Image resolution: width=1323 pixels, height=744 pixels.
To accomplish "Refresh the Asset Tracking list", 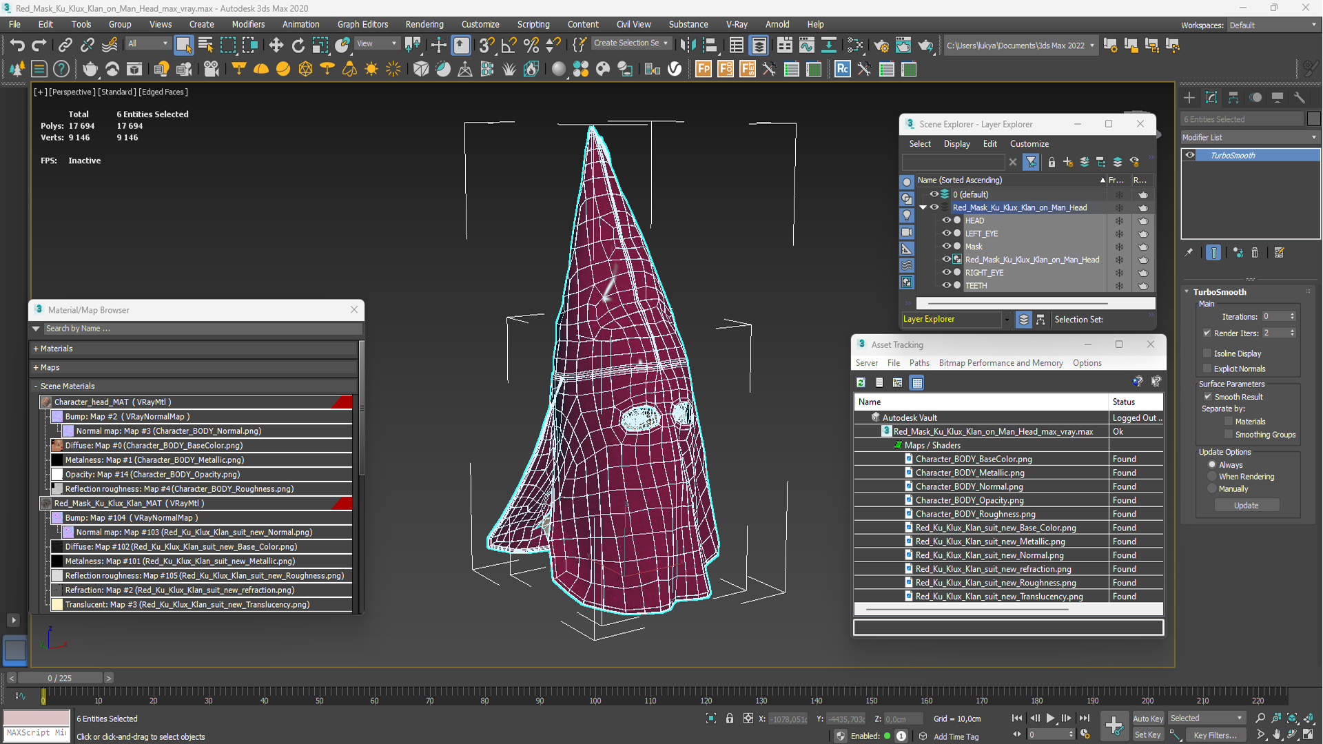I will tap(861, 382).
